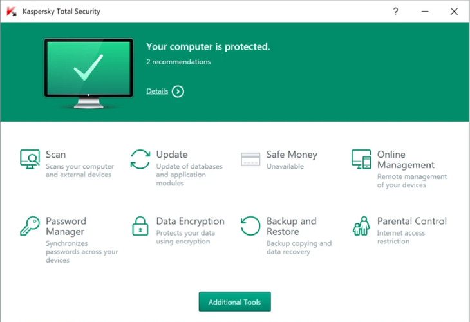This screenshot has height=322, width=470.
Task: Click 'Internet access restriction' text
Action: point(401,237)
